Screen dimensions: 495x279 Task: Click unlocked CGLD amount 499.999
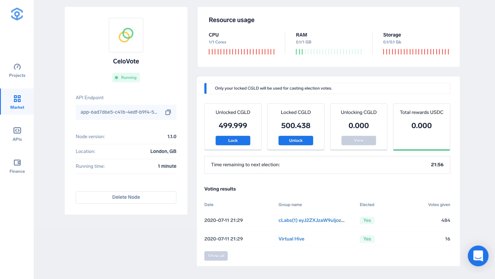point(233,126)
